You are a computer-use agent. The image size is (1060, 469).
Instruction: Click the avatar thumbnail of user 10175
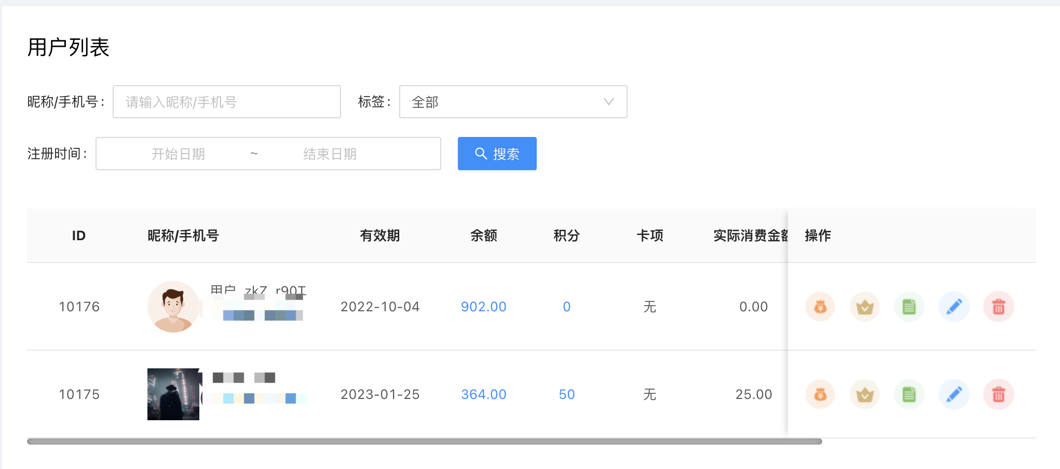(173, 394)
